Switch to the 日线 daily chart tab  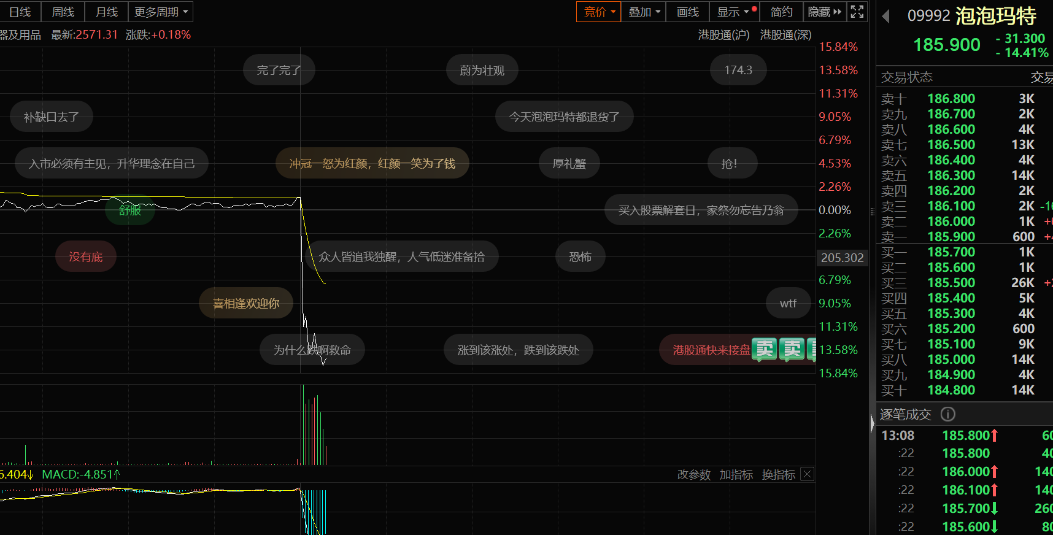point(20,12)
